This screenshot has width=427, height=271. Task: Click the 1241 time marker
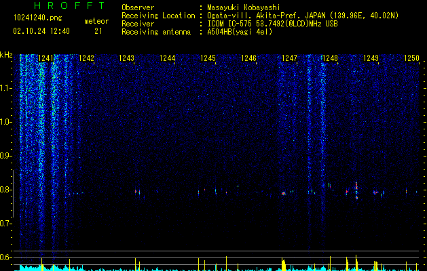click(45, 58)
